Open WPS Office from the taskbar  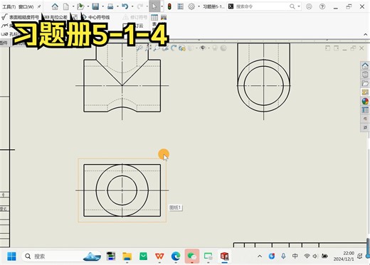pyautogui.click(x=159, y=256)
